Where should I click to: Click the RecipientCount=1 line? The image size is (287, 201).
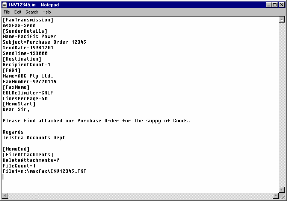[26, 65]
